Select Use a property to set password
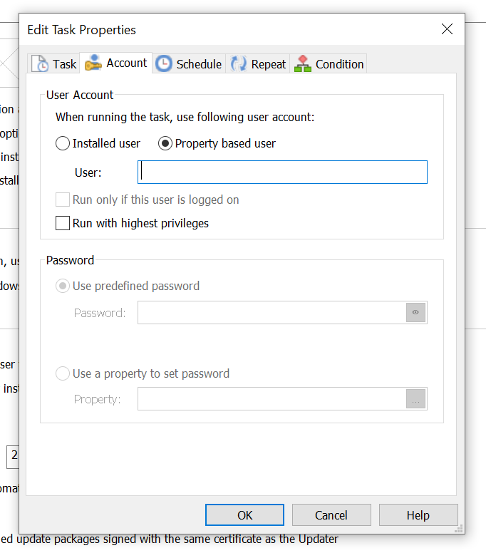This screenshot has height=553, width=486. [63, 373]
